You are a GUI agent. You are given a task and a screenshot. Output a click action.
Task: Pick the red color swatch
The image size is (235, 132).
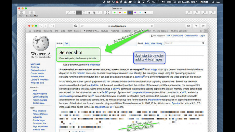pyautogui.click(x=120, y=13)
